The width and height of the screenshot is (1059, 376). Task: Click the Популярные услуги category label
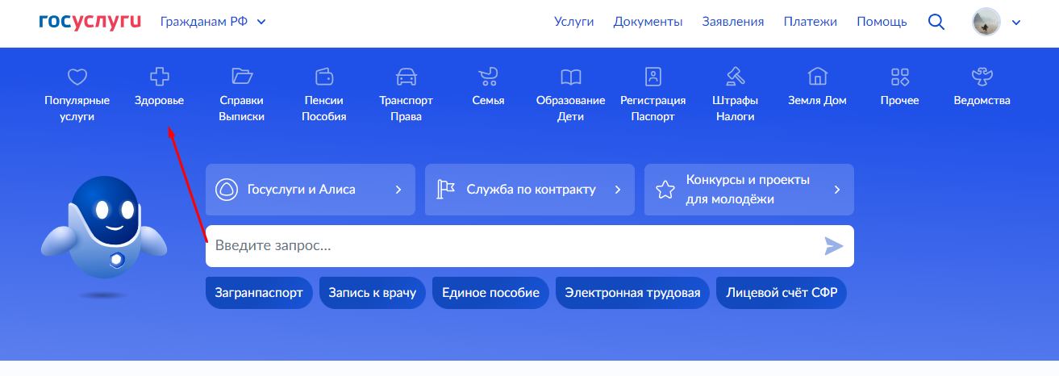pos(77,109)
